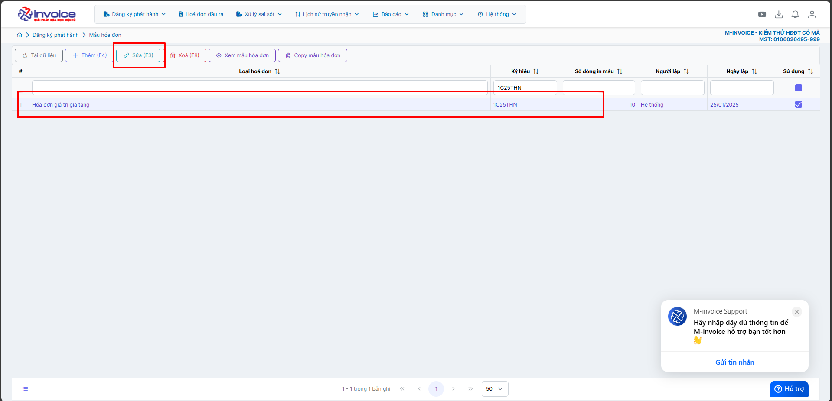Viewport: 832px width, 401px height.
Task: Focus Người lập filter field
Action: click(x=672, y=87)
